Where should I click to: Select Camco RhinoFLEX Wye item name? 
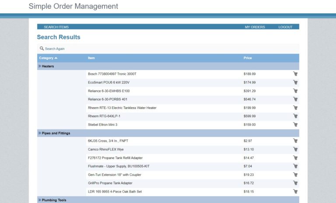[105, 150]
